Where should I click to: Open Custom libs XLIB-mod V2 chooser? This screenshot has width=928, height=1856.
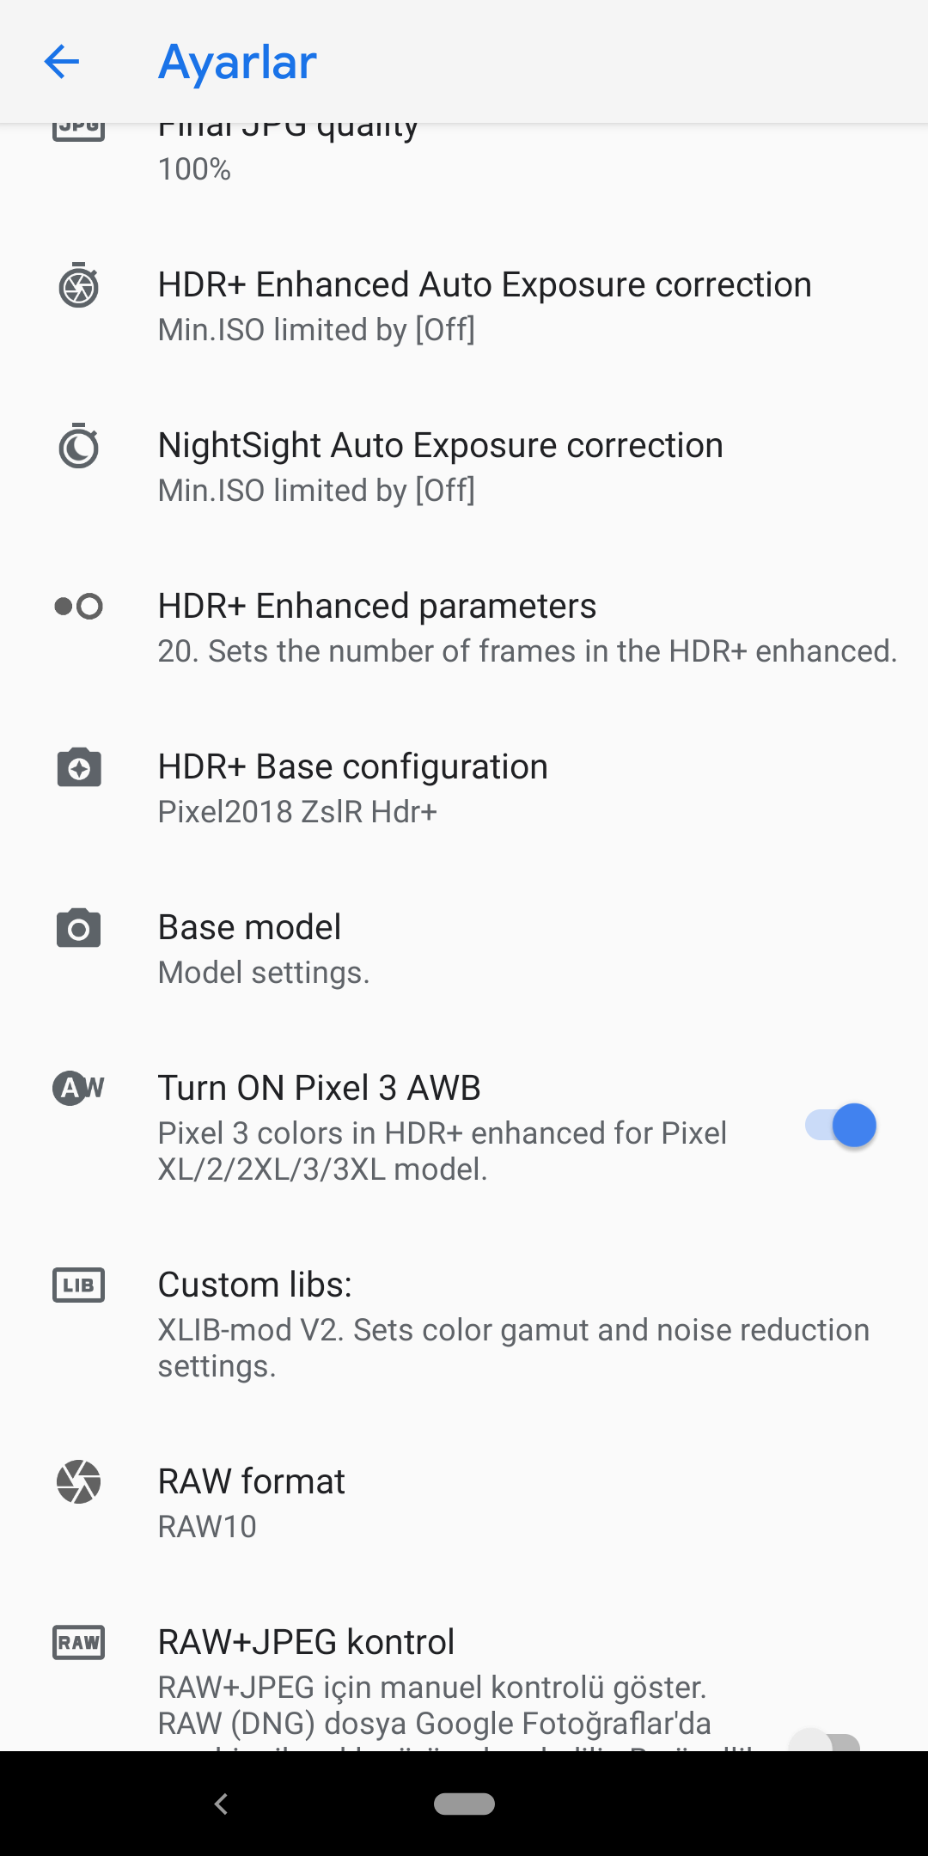pos(464,1324)
